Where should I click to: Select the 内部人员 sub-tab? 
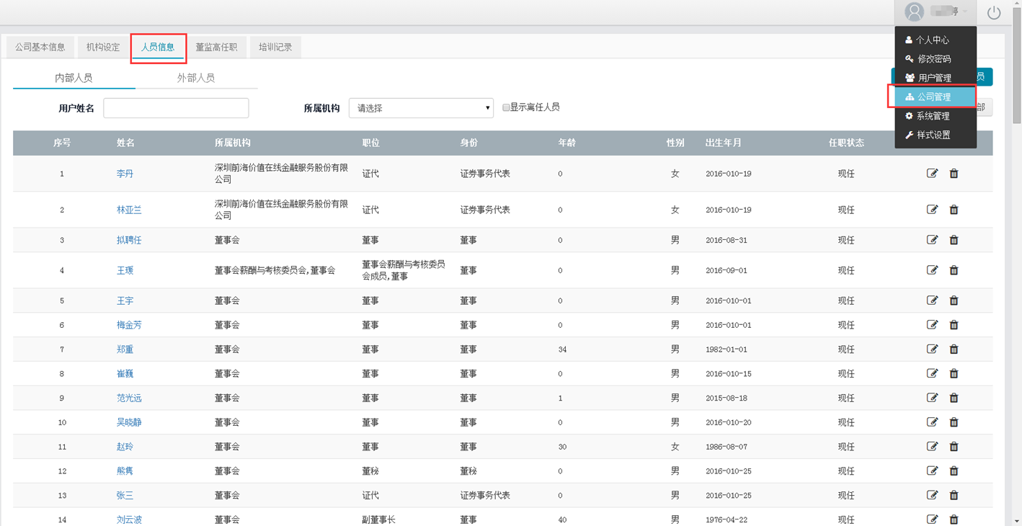(74, 78)
